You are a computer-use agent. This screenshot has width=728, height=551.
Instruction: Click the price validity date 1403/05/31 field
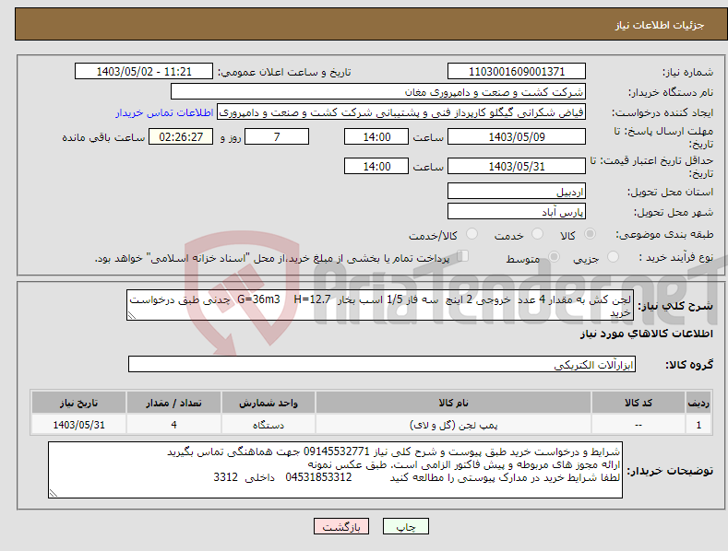(x=517, y=166)
